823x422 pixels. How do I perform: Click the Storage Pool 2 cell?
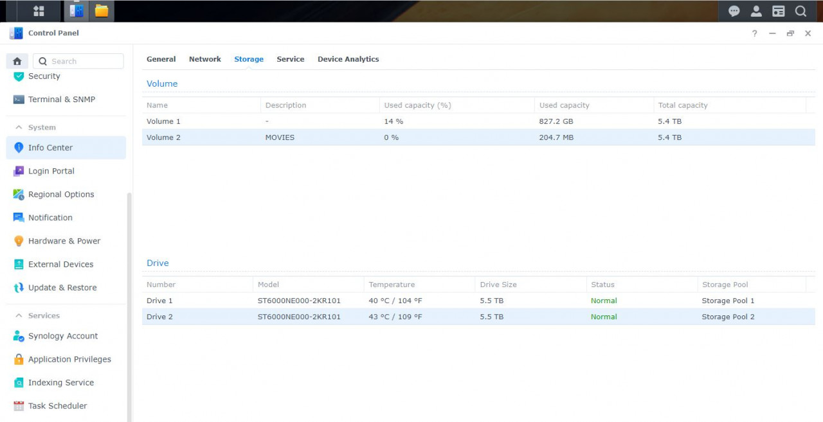[728, 317]
